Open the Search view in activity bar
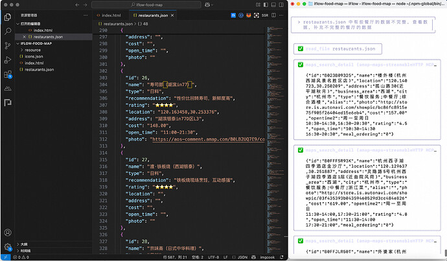Viewport: 447px width, 261px height. coord(7,30)
